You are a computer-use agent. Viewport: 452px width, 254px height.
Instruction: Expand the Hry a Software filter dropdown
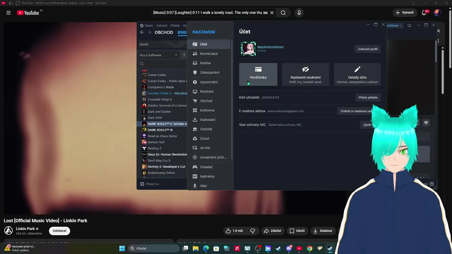(x=159, y=55)
